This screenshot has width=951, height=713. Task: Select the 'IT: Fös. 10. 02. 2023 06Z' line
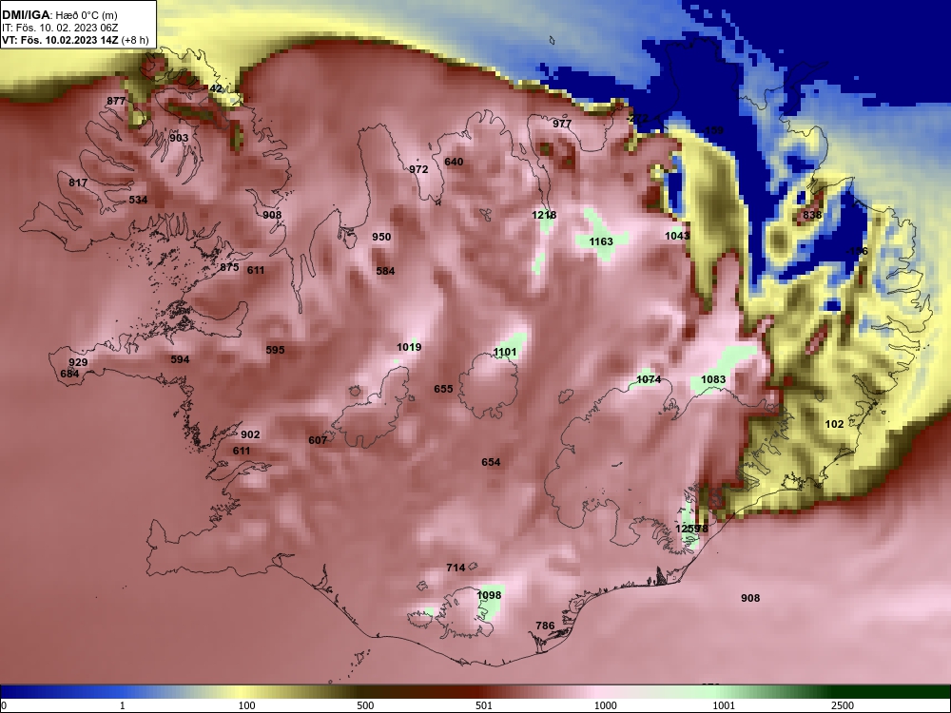click(x=59, y=28)
